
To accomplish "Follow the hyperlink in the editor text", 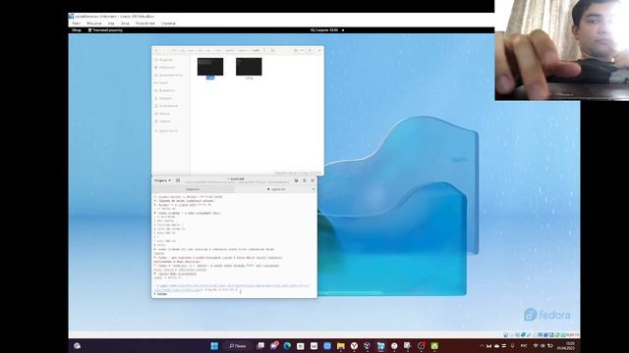I will pyautogui.click(x=233, y=286).
